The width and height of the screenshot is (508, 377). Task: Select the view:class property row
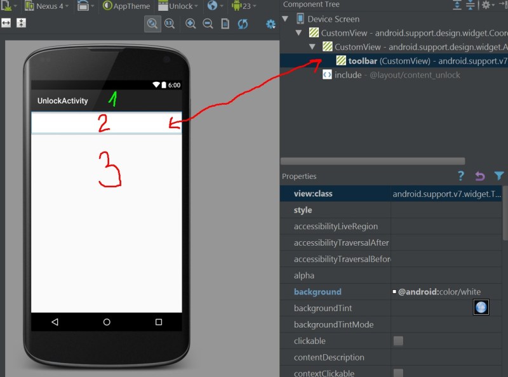[x=391, y=194]
